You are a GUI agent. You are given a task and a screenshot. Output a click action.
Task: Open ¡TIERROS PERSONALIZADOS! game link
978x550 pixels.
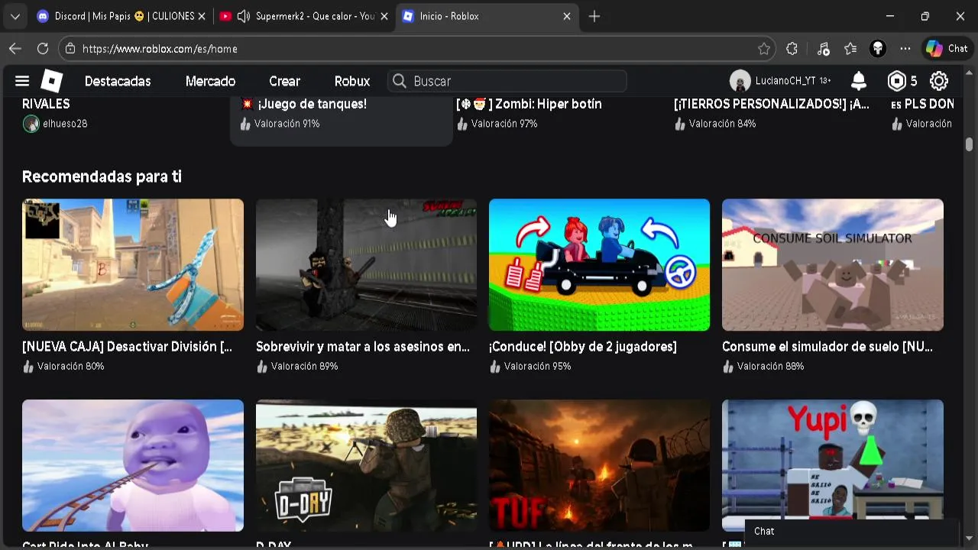[x=772, y=104]
